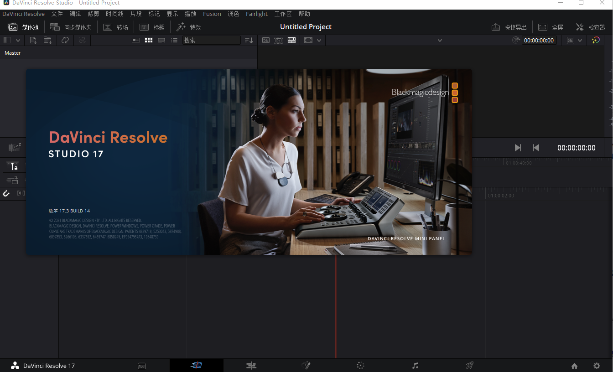The height and width of the screenshot is (372, 613).
Task: Toggle the snapping magnet icon
Action: click(6, 193)
